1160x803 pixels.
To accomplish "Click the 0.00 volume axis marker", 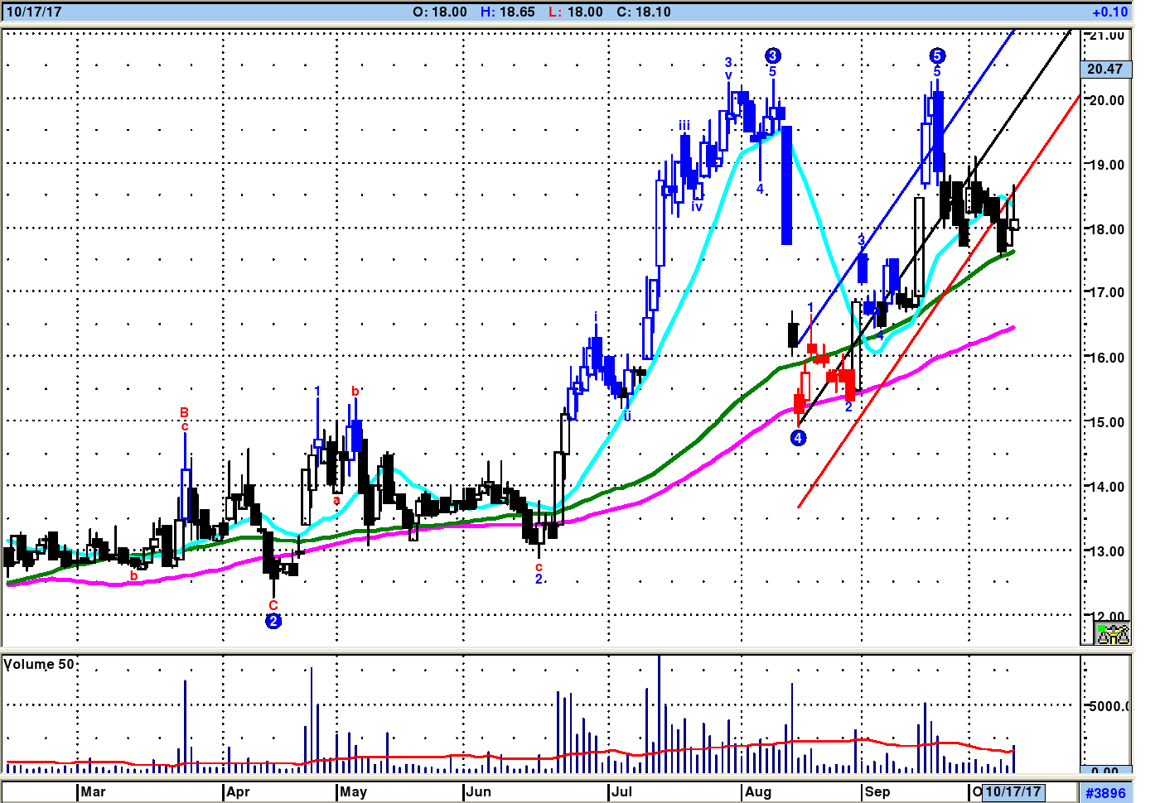I will pyautogui.click(x=1105, y=772).
